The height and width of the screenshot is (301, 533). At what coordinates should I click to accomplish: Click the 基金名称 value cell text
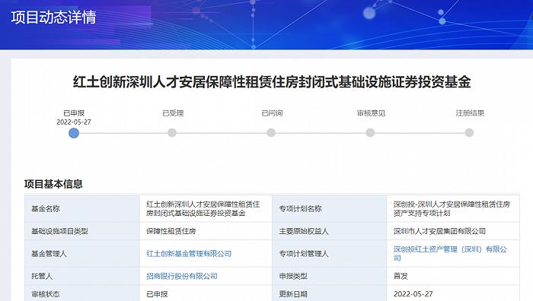coord(203,209)
